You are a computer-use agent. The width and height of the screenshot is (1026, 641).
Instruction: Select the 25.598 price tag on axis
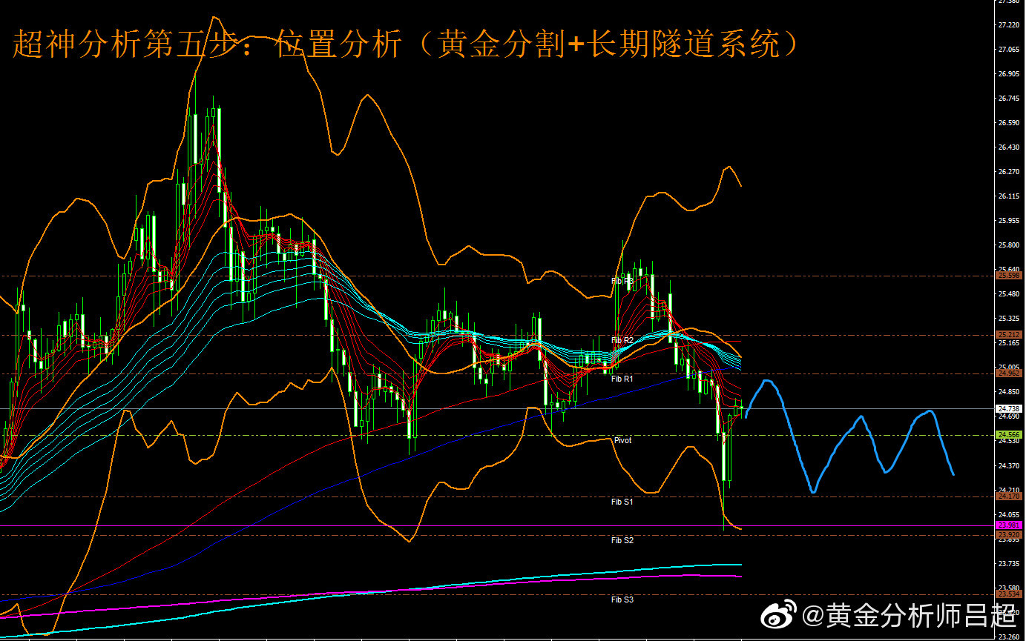[x=1009, y=275]
